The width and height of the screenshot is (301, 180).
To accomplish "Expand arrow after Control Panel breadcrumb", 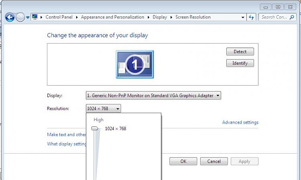I will (77, 17).
